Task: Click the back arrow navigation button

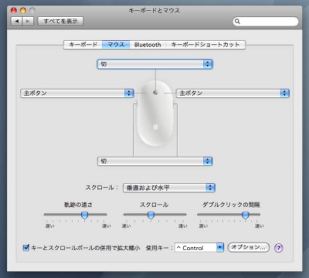Action: pos(17,21)
